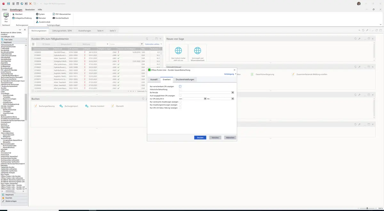
Task: Click the Drucken button
Action: coord(200,137)
